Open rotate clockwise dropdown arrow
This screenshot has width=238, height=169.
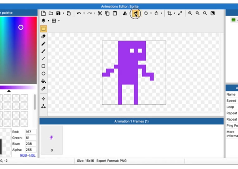[161, 13]
